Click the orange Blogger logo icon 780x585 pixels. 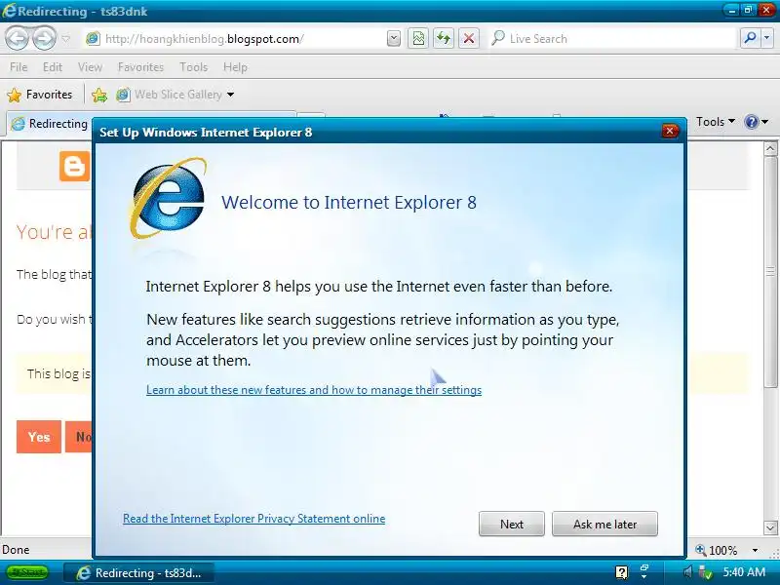75,166
